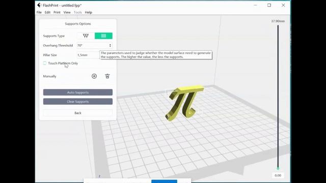Minimize the FlashPrint window
This screenshot has height=183, width=326.
click(255, 5)
